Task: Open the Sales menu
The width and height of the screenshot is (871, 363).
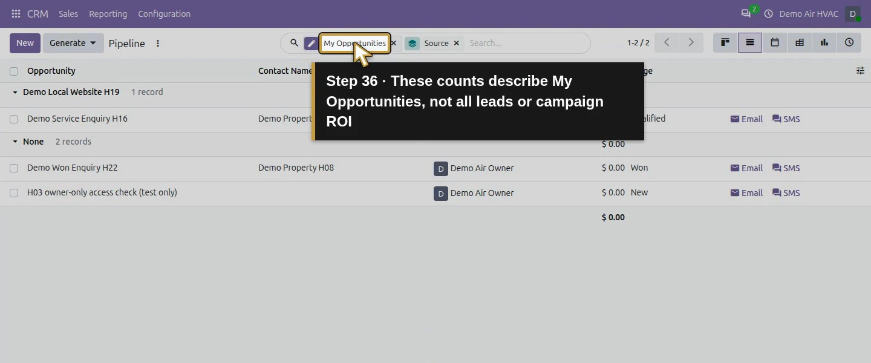Action: point(68,14)
